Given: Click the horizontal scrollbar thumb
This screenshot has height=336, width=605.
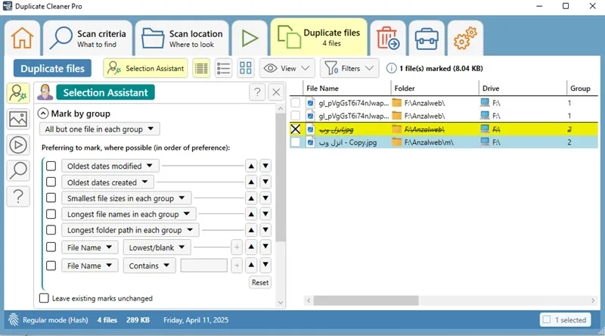Looking at the screenshot, I should point(366,300).
